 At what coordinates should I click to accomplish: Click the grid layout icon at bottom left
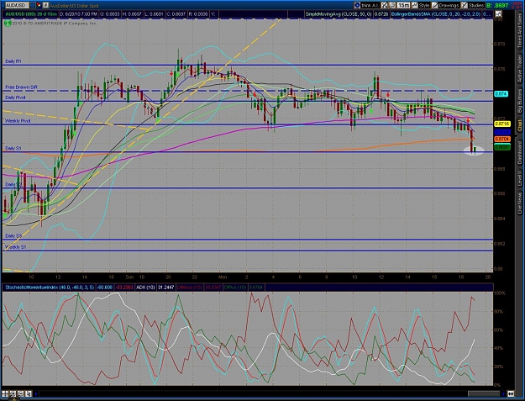coord(5,394)
